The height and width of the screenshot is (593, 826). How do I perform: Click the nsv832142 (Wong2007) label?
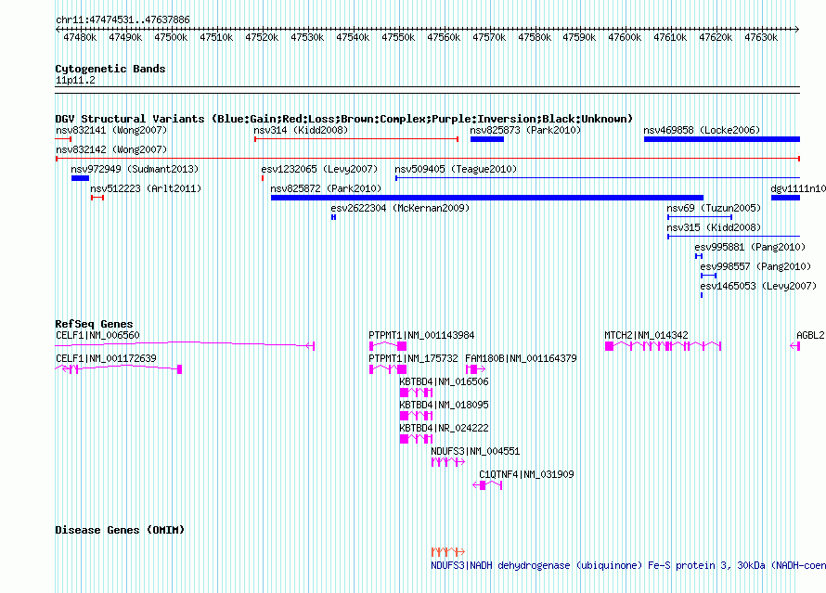[111, 149]
